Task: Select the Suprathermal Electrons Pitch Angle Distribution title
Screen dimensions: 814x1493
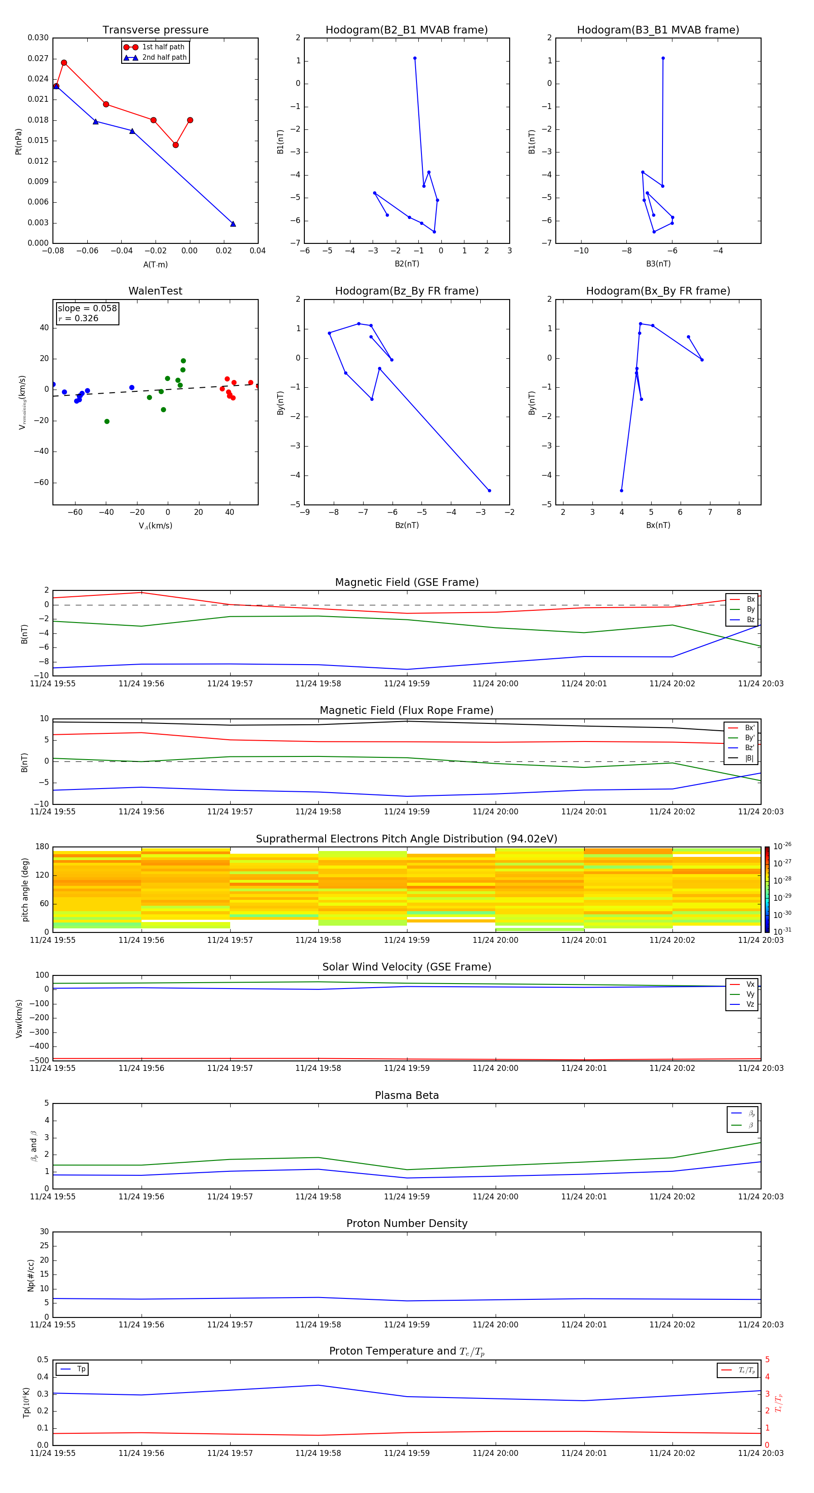Action: coord(407,839)
